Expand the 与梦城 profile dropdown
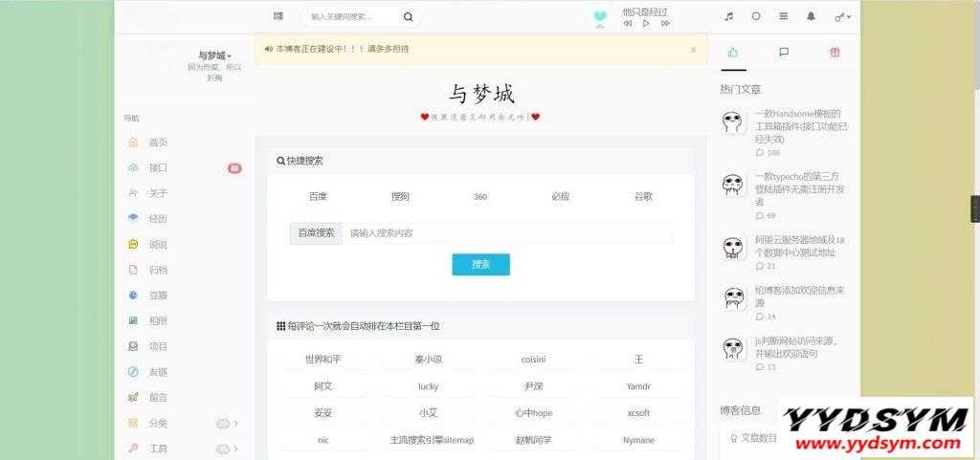 point(214,55)
